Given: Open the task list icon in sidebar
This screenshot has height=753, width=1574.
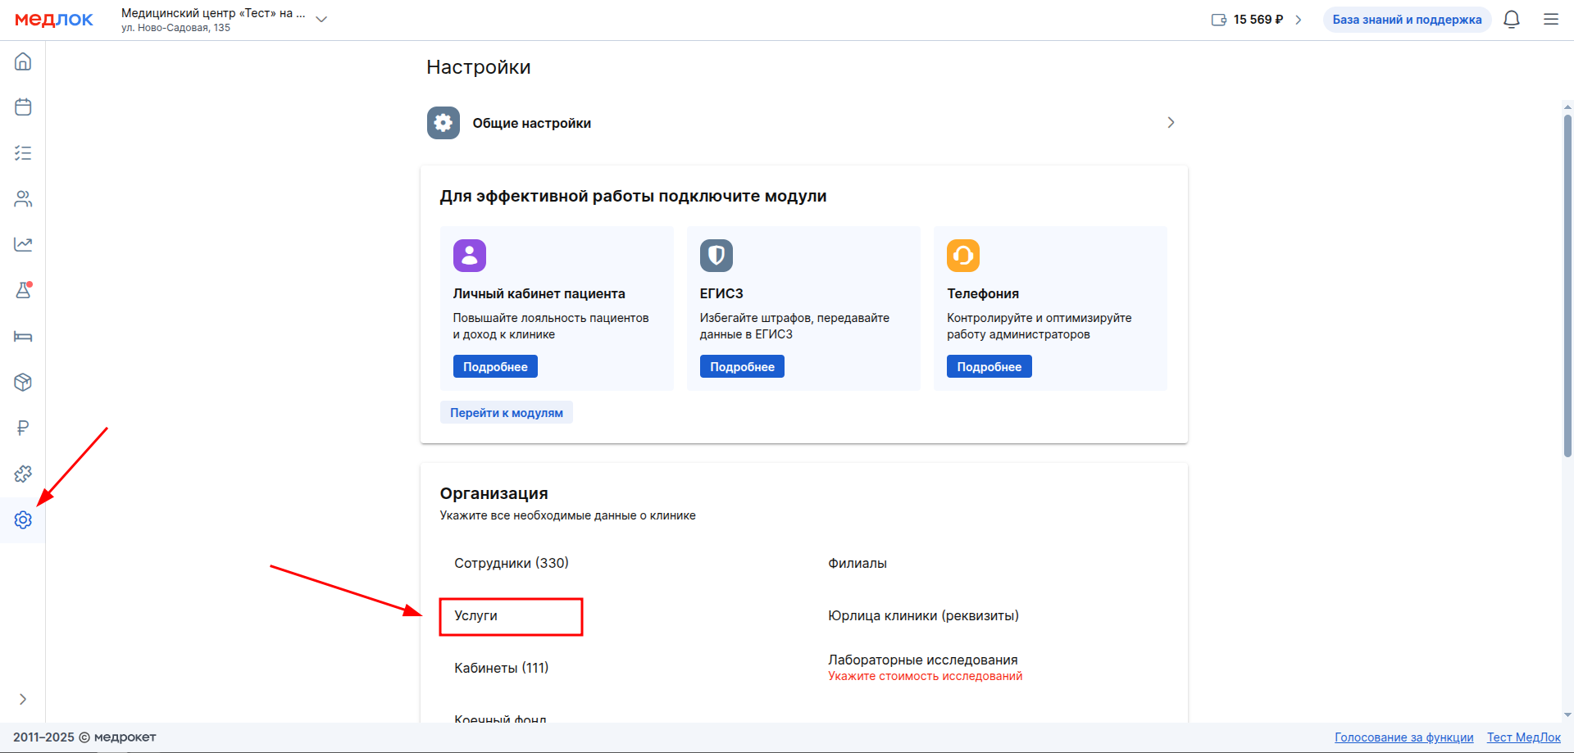Looking at the screenshot, I should [x=23, y=153].
